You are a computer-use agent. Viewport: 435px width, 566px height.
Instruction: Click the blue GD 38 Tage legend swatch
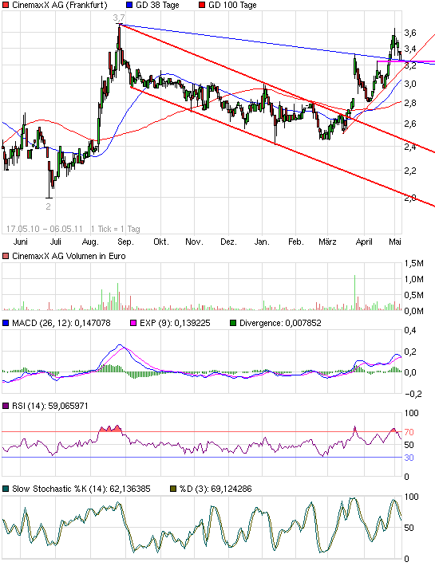(x=129, y=5)
